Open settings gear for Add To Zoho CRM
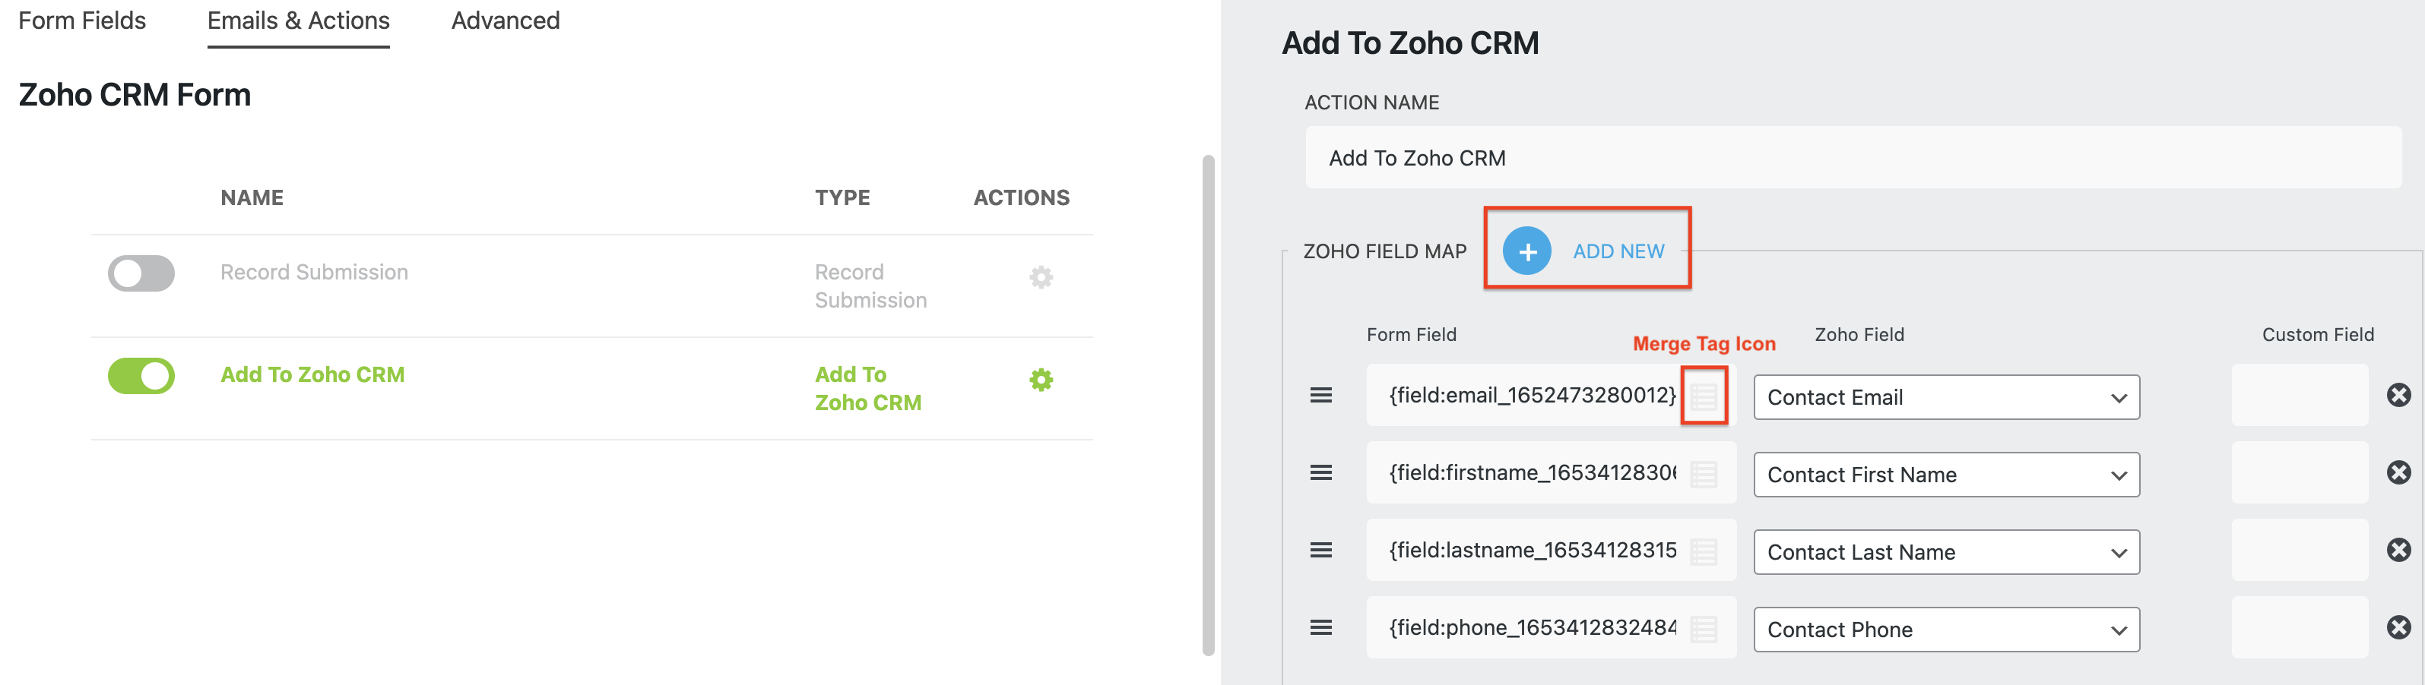 tap(1040, 379)
